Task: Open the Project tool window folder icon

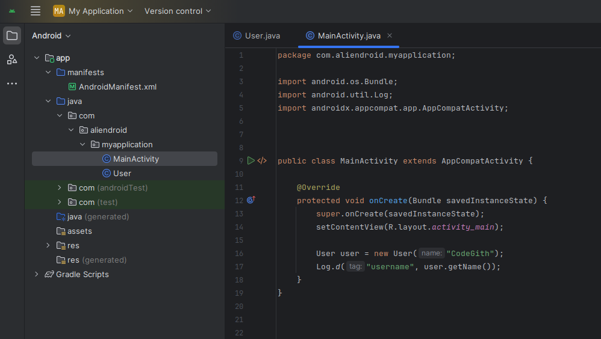Action: click(x=12, y=35)
